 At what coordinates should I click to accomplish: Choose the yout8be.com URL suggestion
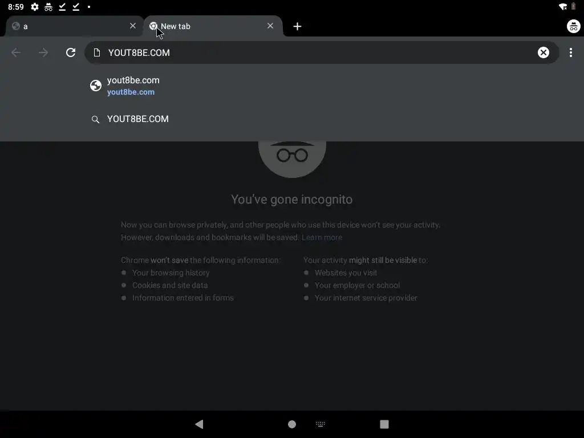pyautogui.click(x=292, y=86)
